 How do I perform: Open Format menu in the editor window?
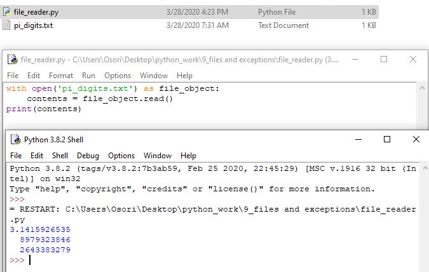pos(61,76)
